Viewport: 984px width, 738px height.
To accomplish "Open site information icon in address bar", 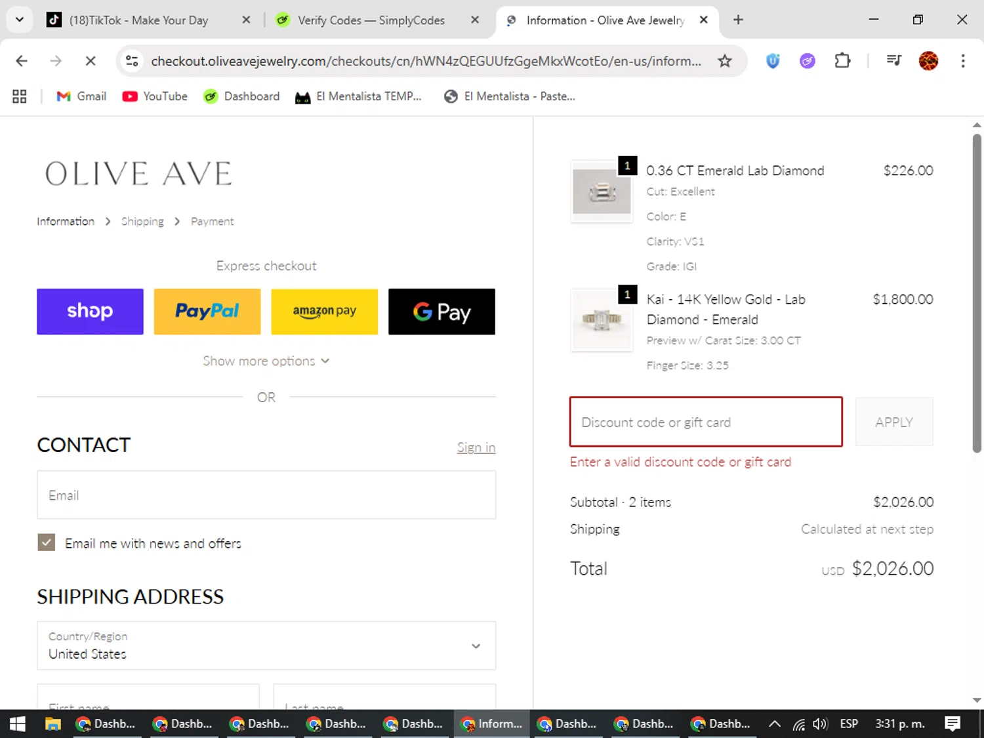I will (132, 61).
